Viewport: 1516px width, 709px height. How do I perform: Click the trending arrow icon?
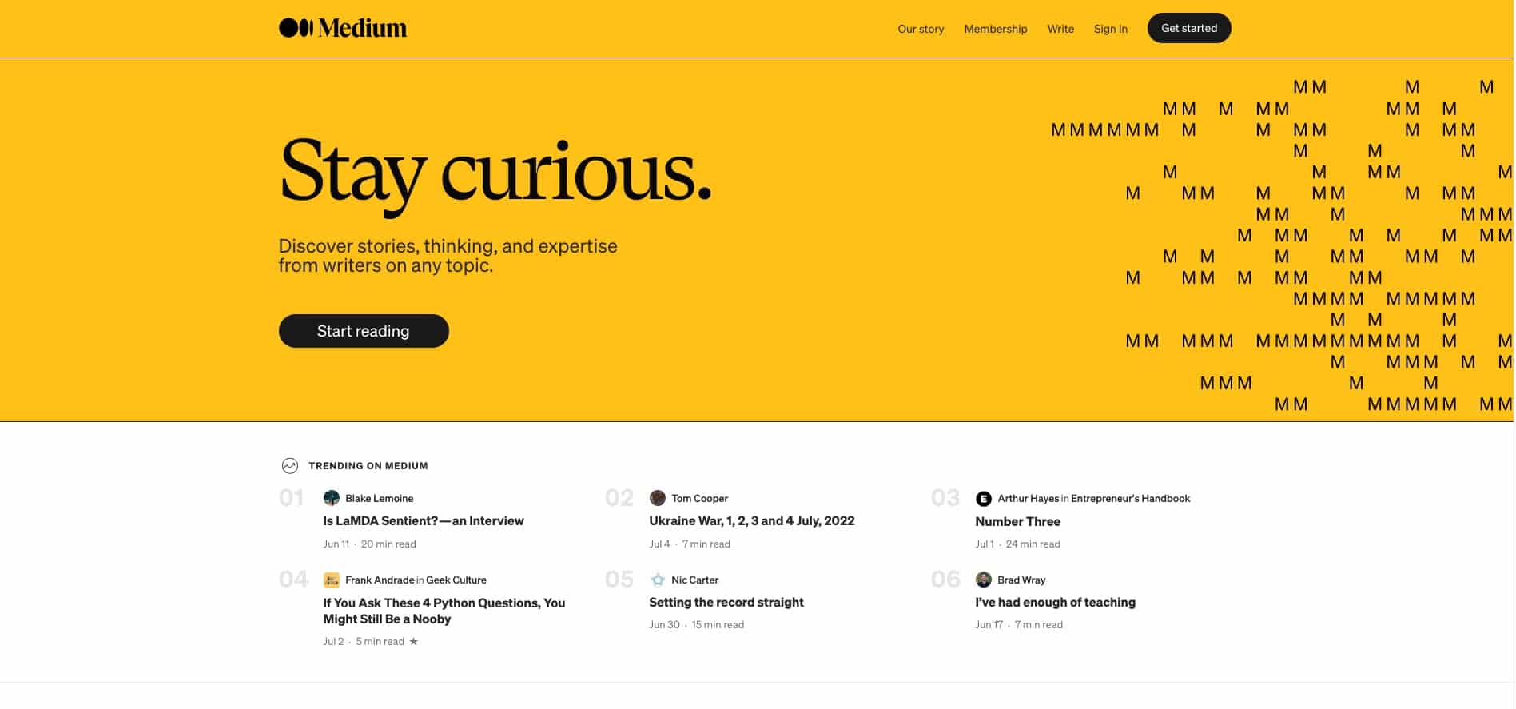tap(290, 466)
